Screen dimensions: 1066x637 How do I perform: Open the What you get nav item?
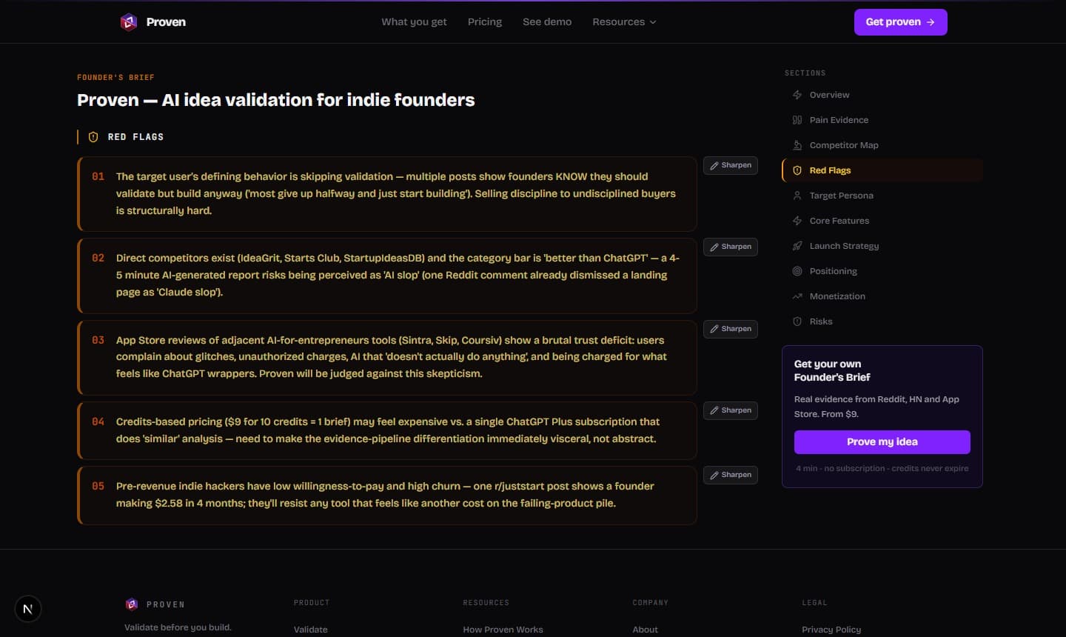(x=414, y=22)
